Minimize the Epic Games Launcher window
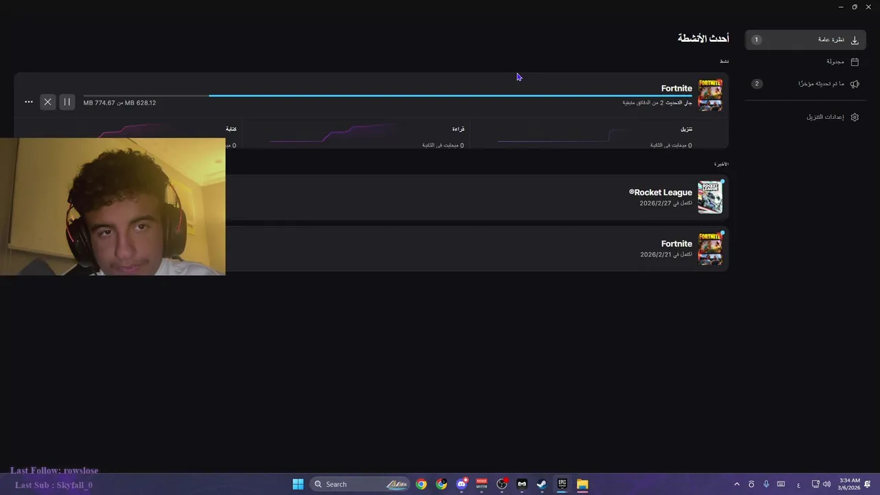The image size is (880, 495). (x=841, y=7)
